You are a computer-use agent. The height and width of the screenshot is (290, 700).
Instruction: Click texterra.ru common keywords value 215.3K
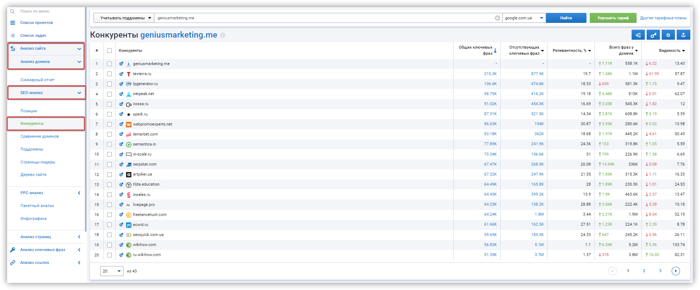[x=490, y=74]
